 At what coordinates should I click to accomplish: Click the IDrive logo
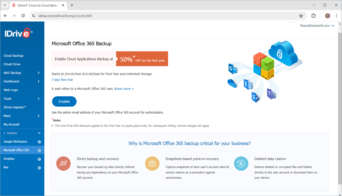point(19,33)
